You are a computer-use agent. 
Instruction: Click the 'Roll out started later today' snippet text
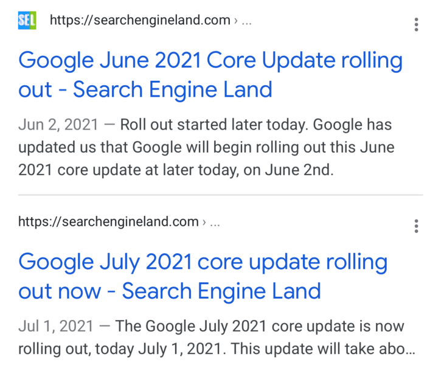[x=212, y=125]
